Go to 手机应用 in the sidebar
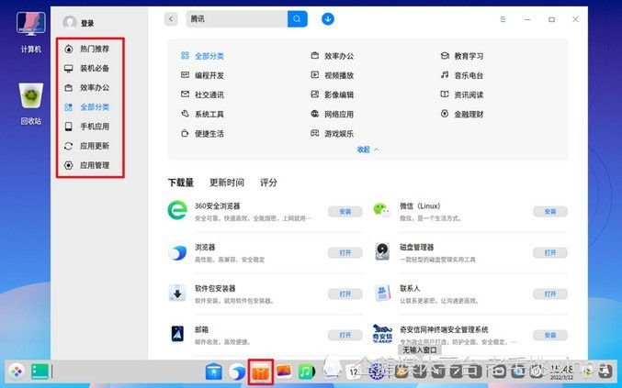622x388 pixels. 87,127
